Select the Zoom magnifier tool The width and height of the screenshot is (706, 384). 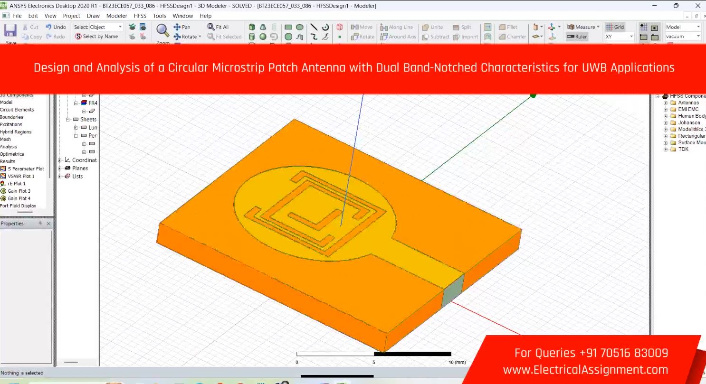[x=163, y=31]
